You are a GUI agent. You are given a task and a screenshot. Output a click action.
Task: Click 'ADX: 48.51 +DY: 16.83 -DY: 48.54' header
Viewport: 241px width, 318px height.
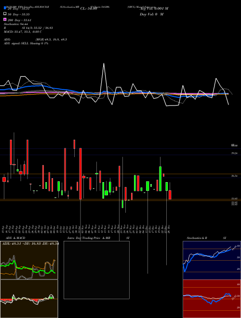[30, 243]
